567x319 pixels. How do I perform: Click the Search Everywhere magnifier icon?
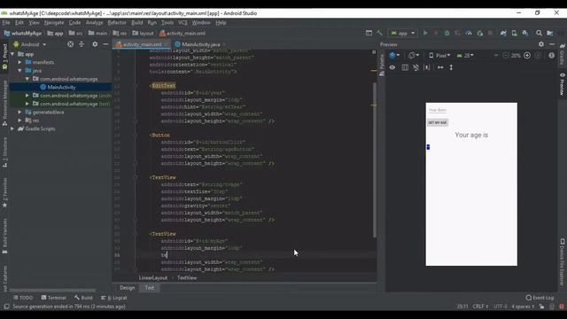click(x=539, y=33)
